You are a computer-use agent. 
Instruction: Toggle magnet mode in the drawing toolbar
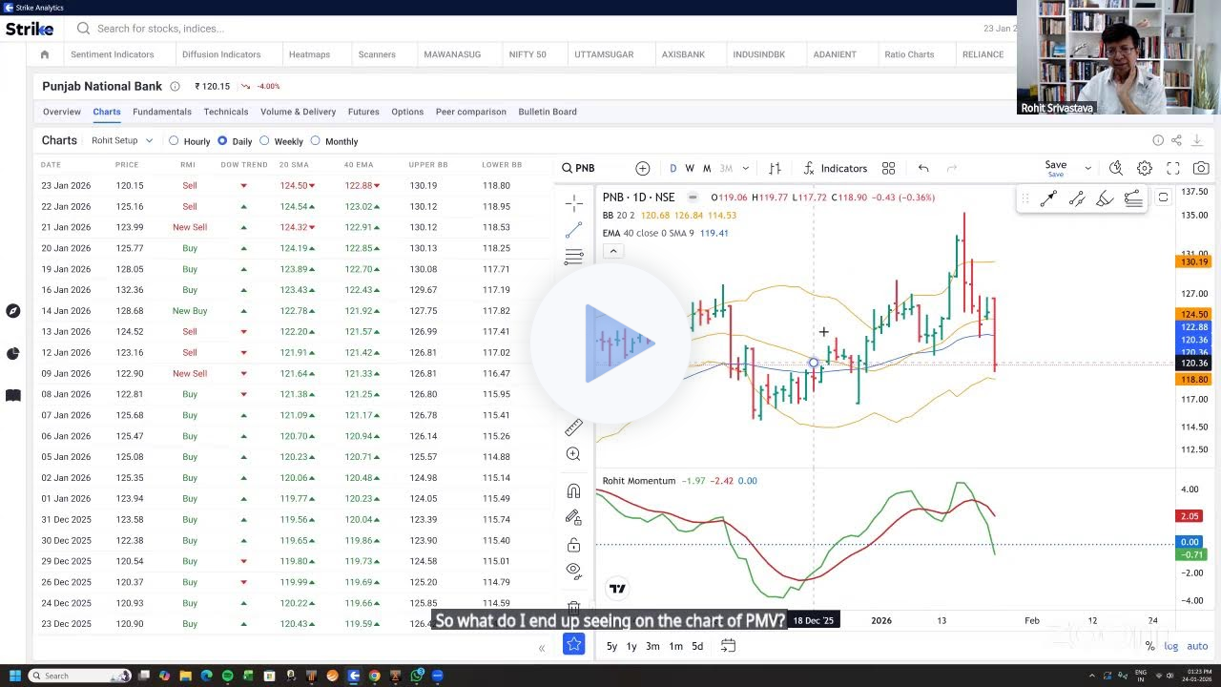[x=573, y=489]
